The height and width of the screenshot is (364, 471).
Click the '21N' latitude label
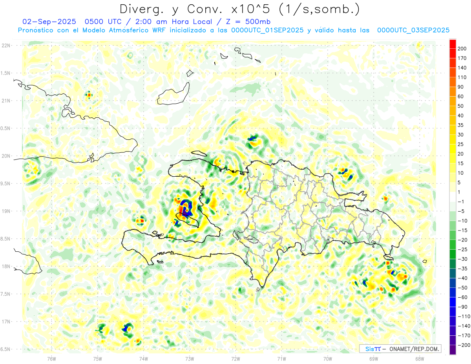(x=5, y=101)
